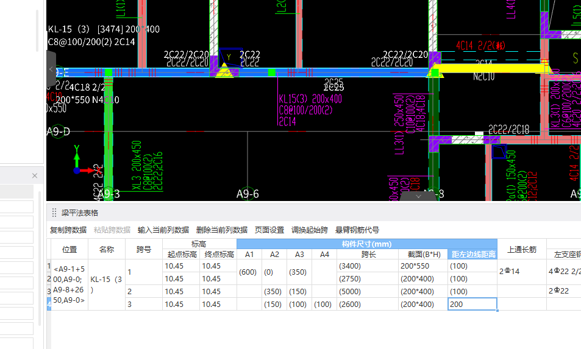Select span number 3 cell
Screen dimensions: 581x349
(144, 304)
